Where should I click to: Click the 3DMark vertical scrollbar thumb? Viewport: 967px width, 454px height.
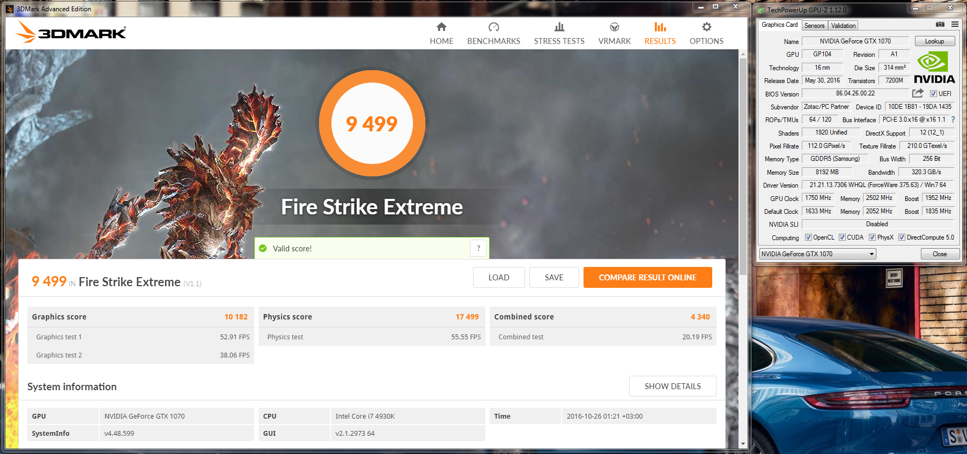(743, 166)
